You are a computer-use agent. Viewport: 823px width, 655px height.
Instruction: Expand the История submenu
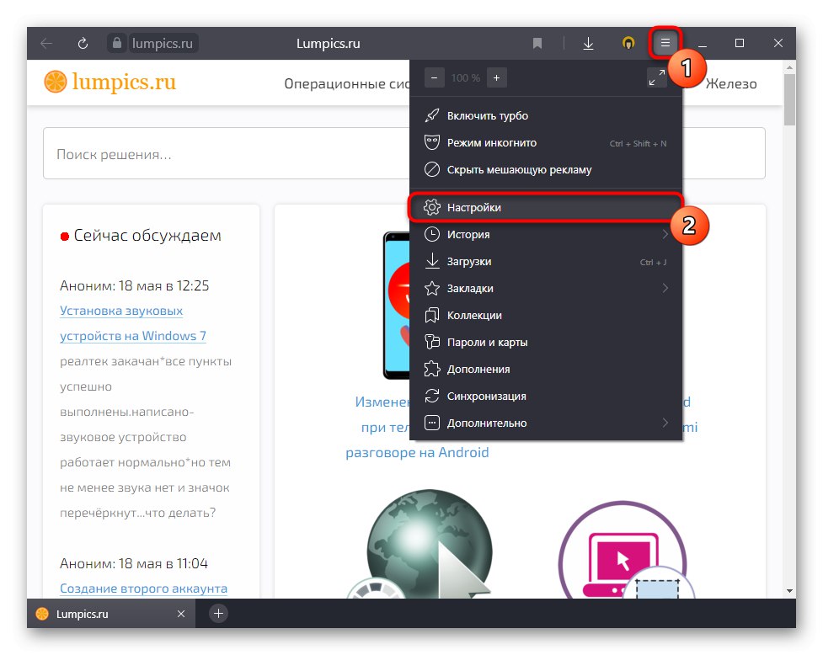472,234
